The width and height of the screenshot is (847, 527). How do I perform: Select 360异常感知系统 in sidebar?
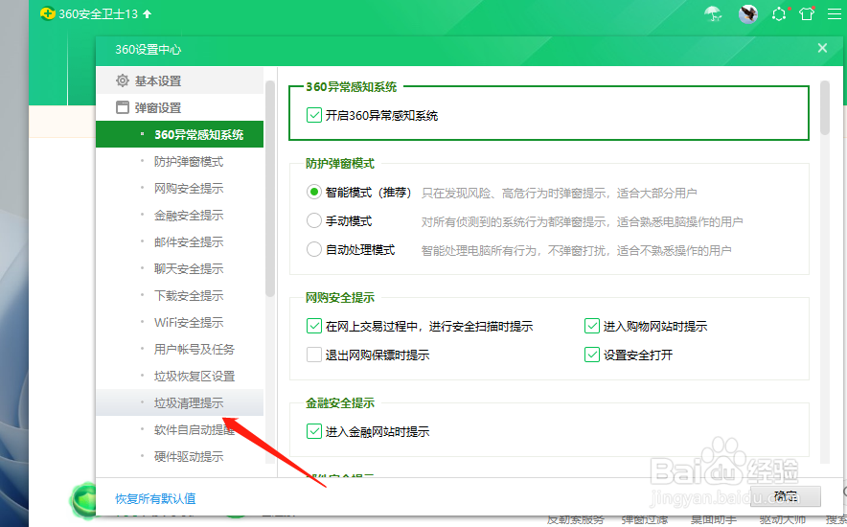point(179,134)
